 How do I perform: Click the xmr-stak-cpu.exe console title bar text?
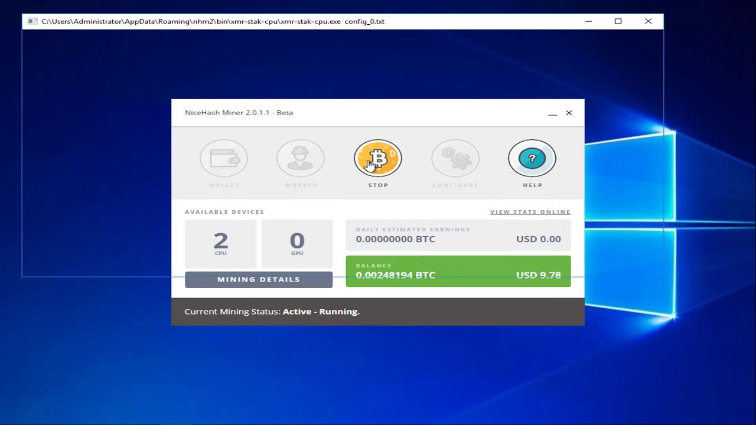point(213,21)
